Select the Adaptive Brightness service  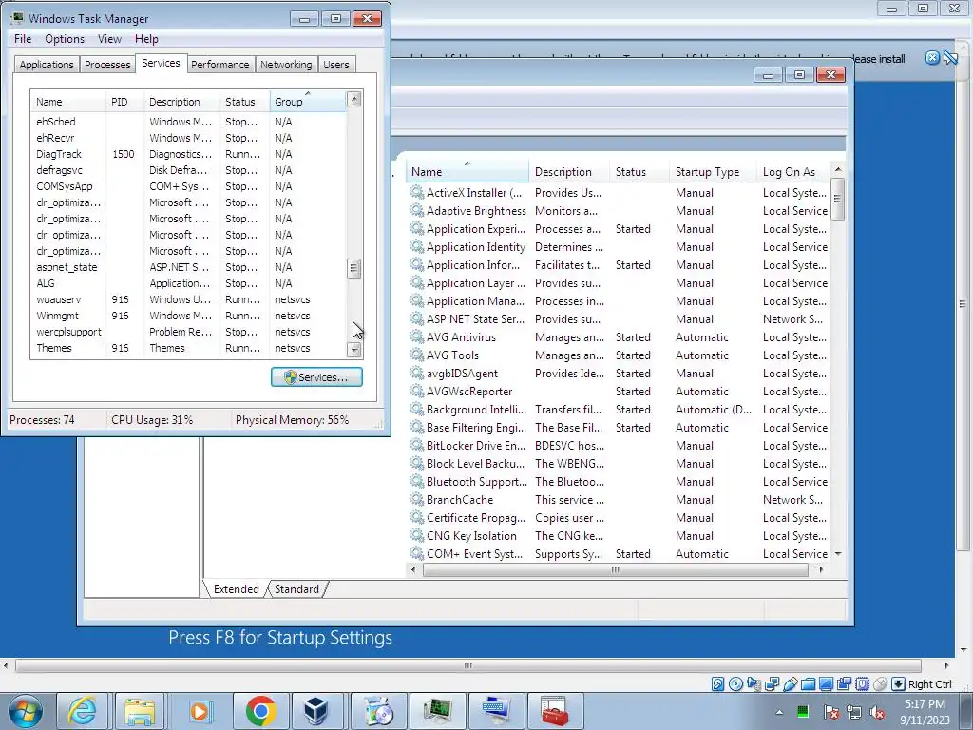pos(619,211)
